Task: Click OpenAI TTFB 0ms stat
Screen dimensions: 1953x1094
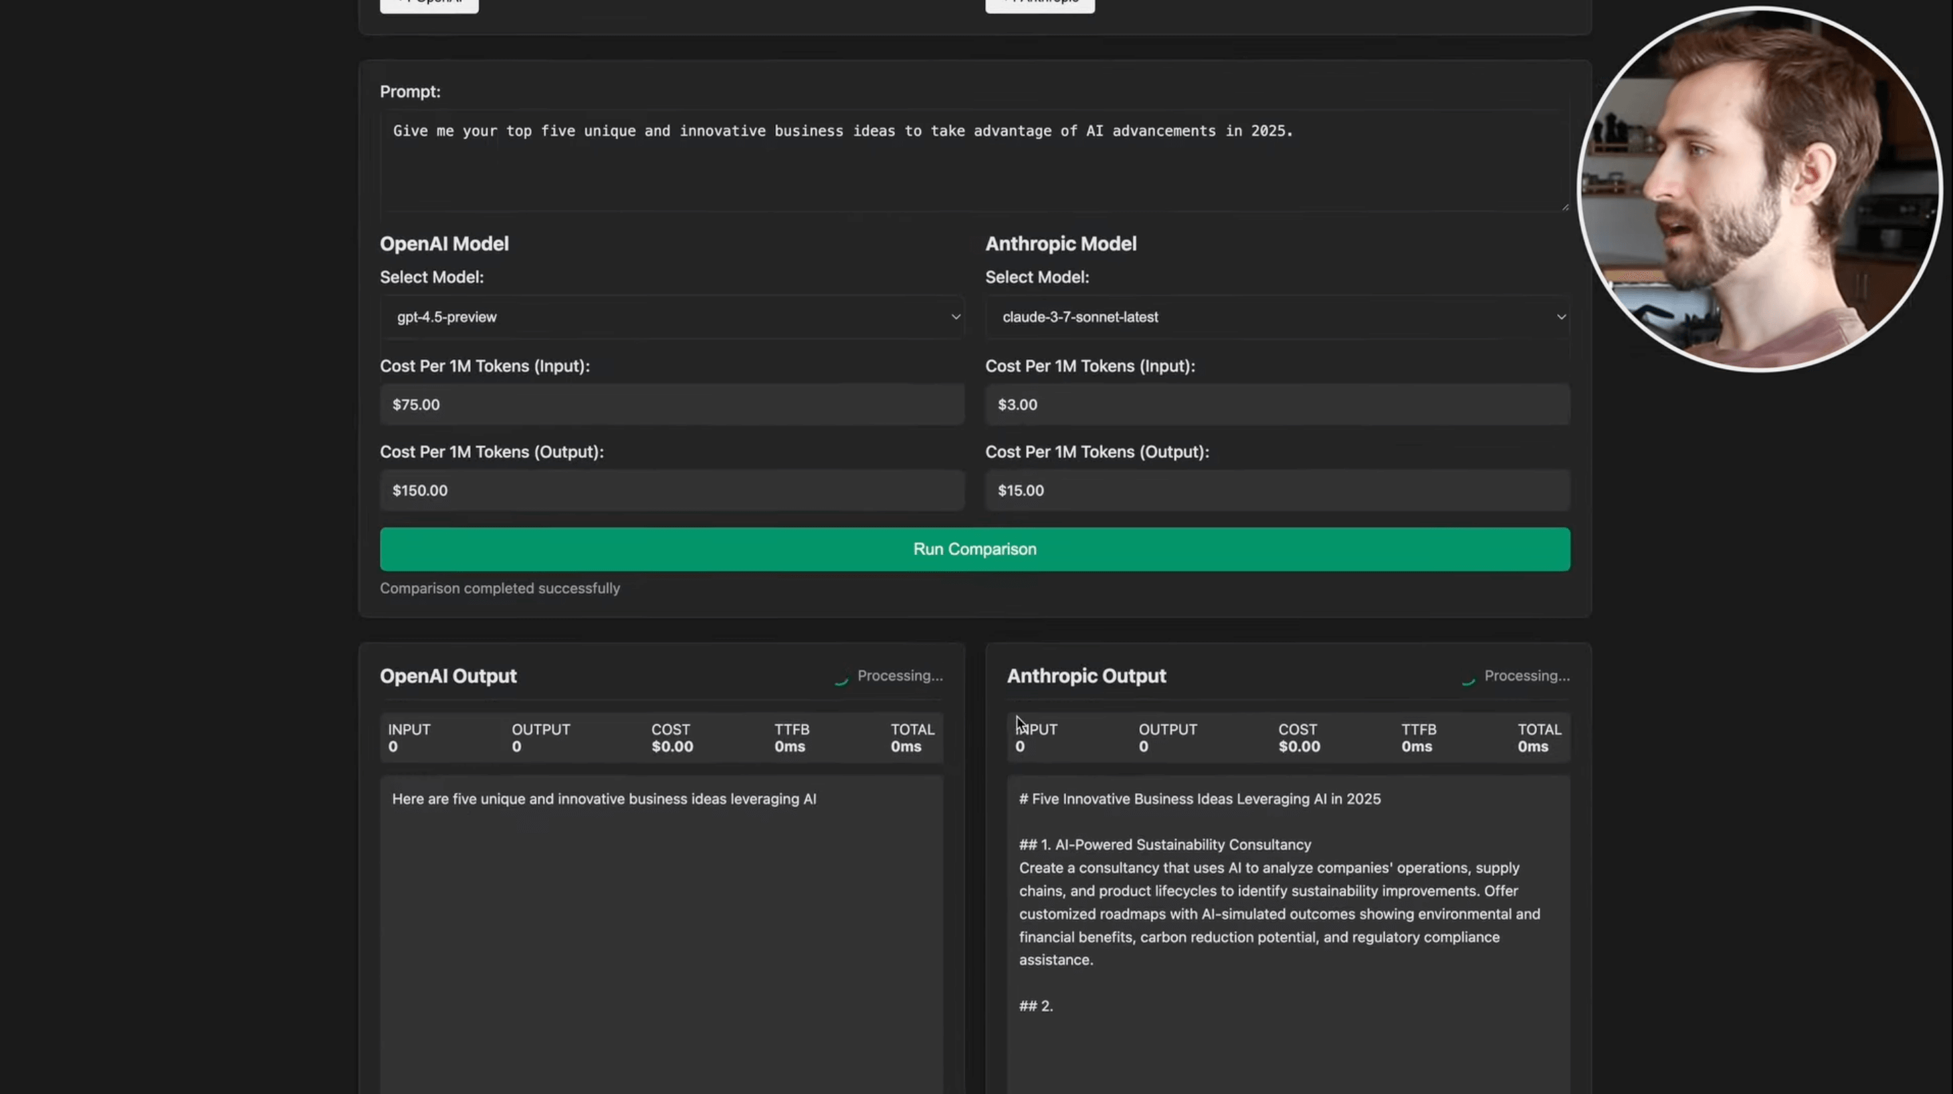Action: tap(791, 738)
